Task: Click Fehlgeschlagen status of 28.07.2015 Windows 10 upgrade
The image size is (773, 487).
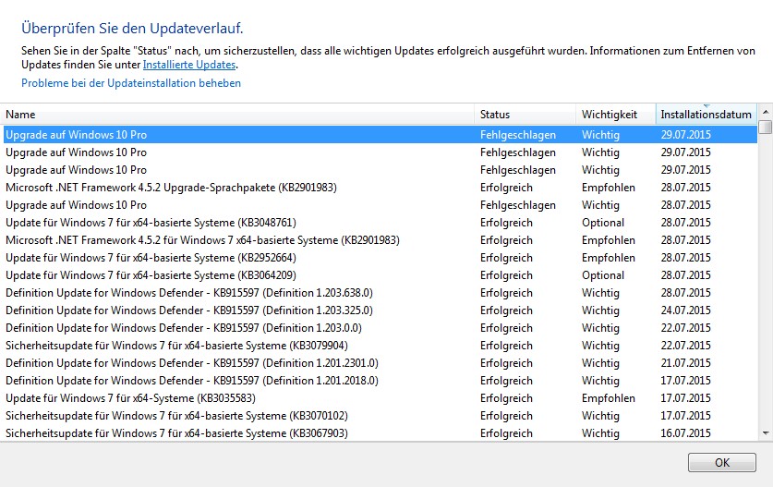Action: pos(517,205)
